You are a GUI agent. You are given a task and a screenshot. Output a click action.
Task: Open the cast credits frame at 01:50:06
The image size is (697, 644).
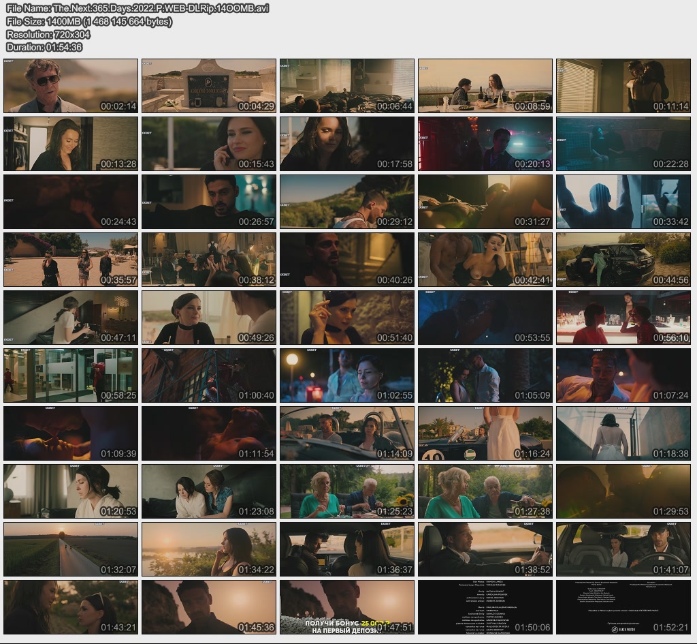tap(485, 607)
